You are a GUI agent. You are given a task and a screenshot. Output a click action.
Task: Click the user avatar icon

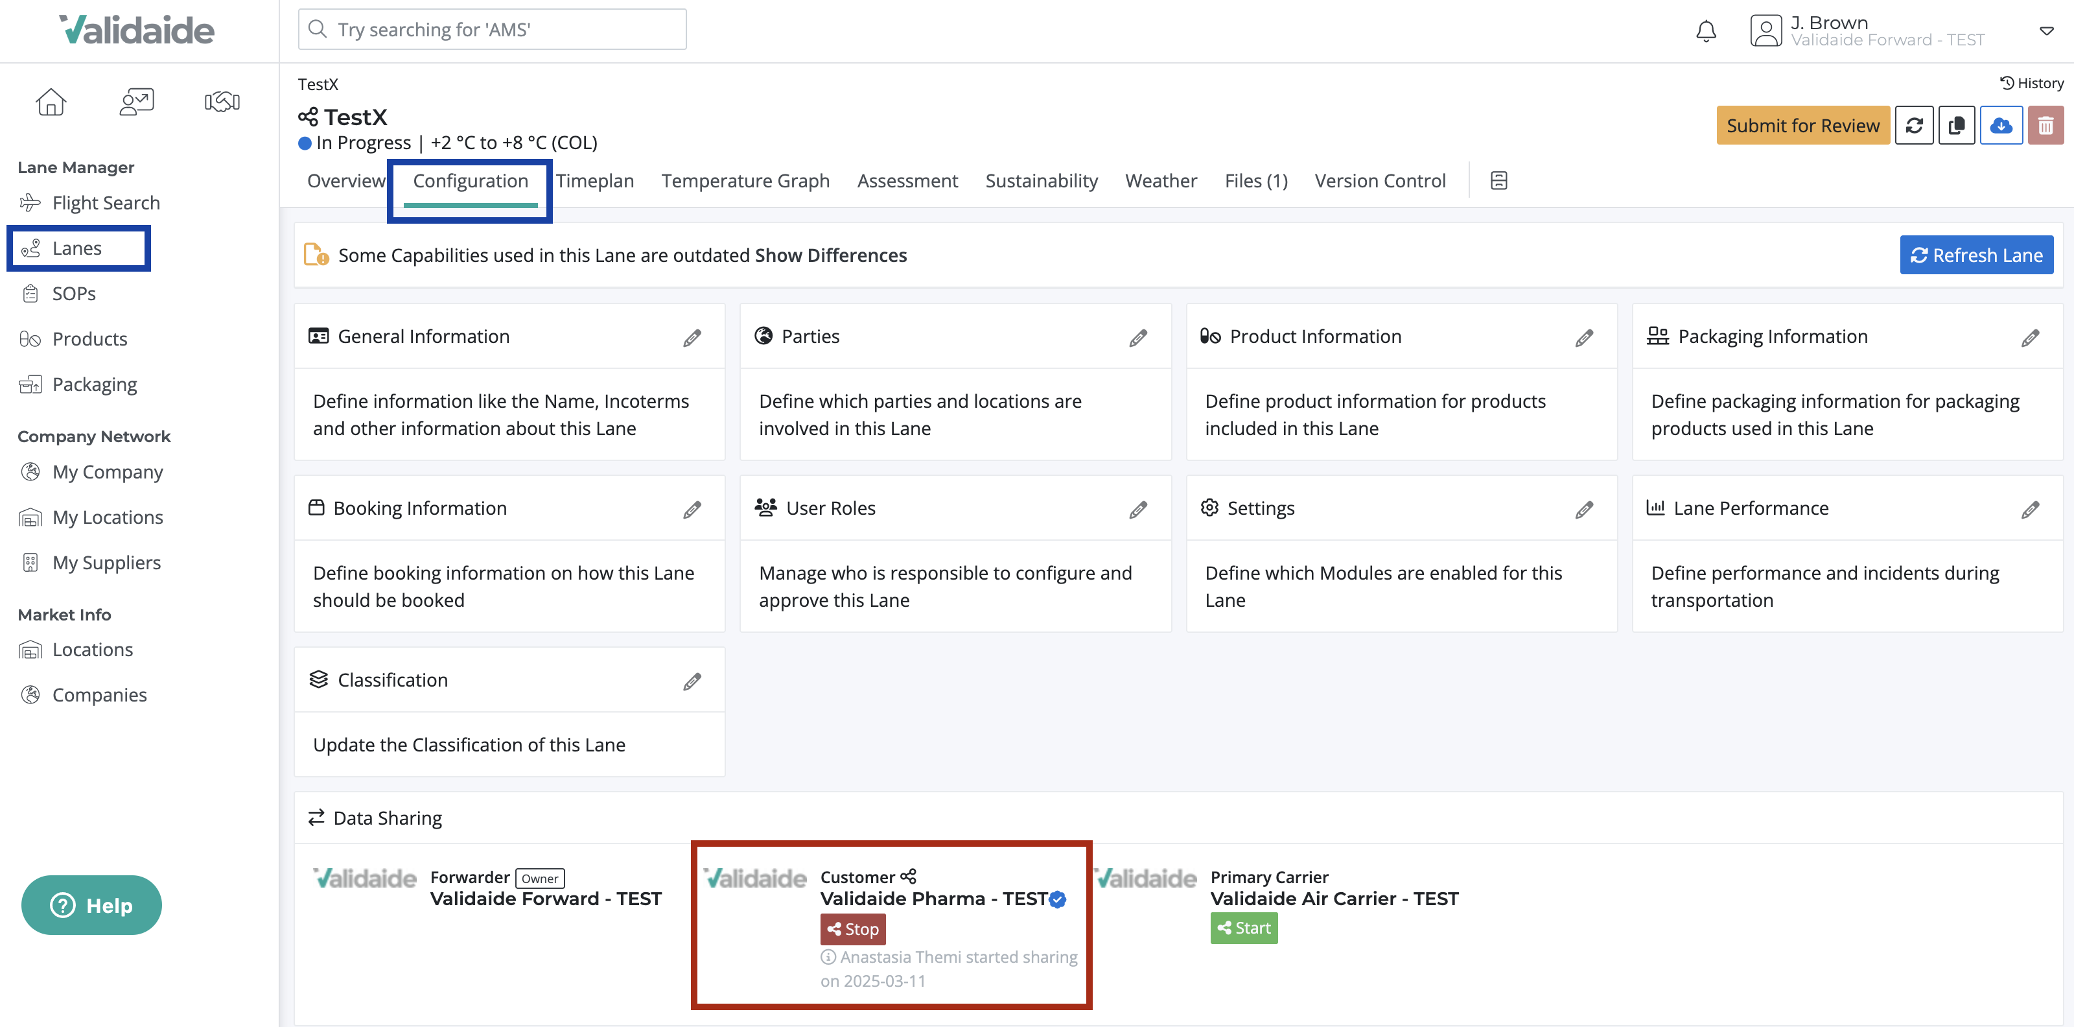[1765, 30]
